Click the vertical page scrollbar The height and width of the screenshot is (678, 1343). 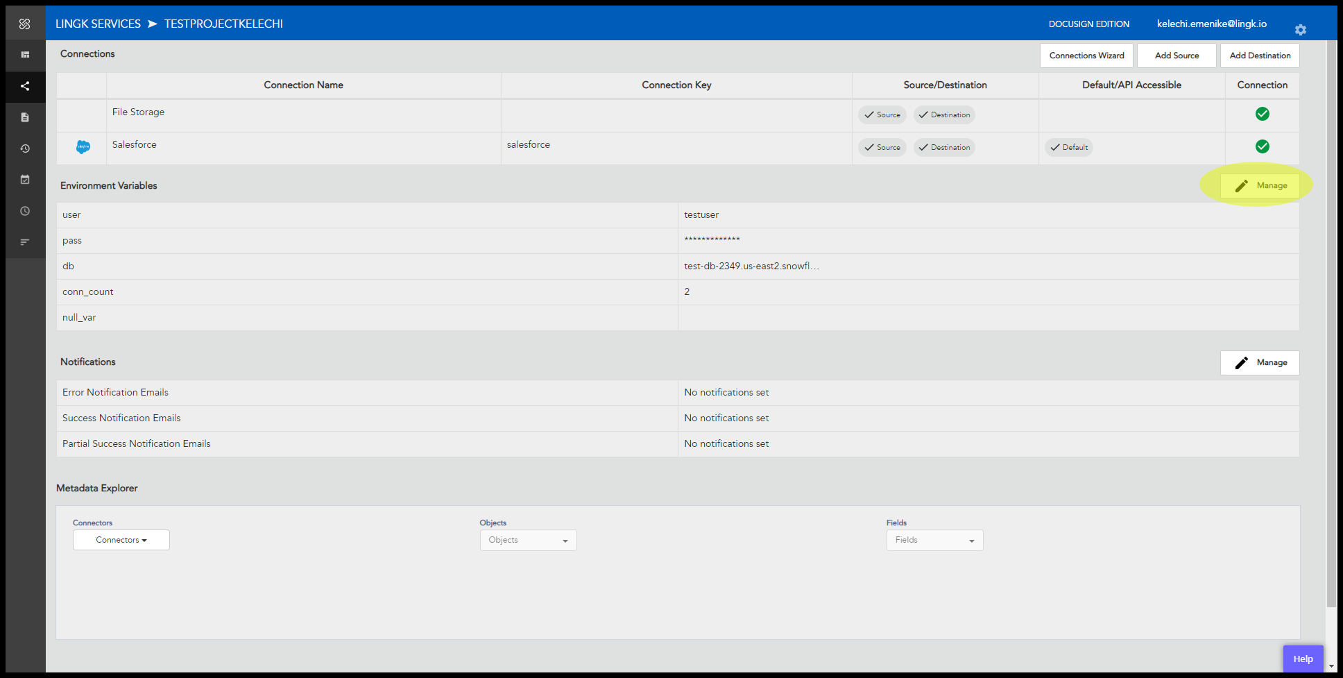[x=1331, y=323]
